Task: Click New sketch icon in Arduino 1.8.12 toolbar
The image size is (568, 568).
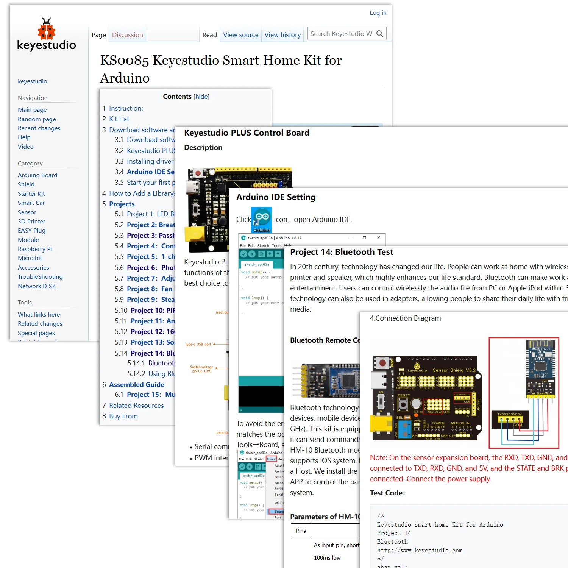Action: point(261,254)
